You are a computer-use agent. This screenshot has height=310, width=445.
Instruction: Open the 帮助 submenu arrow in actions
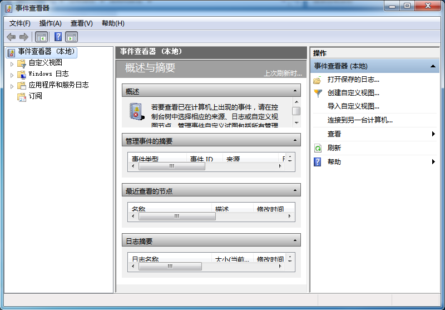pos(433,161)
